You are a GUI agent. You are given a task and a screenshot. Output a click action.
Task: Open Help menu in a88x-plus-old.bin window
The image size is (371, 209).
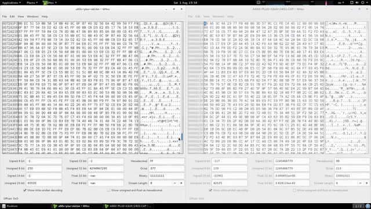point(45,17)
